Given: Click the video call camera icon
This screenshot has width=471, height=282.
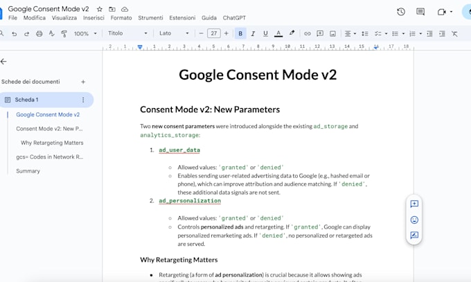Looking at the screenshot, I should 441,12.
